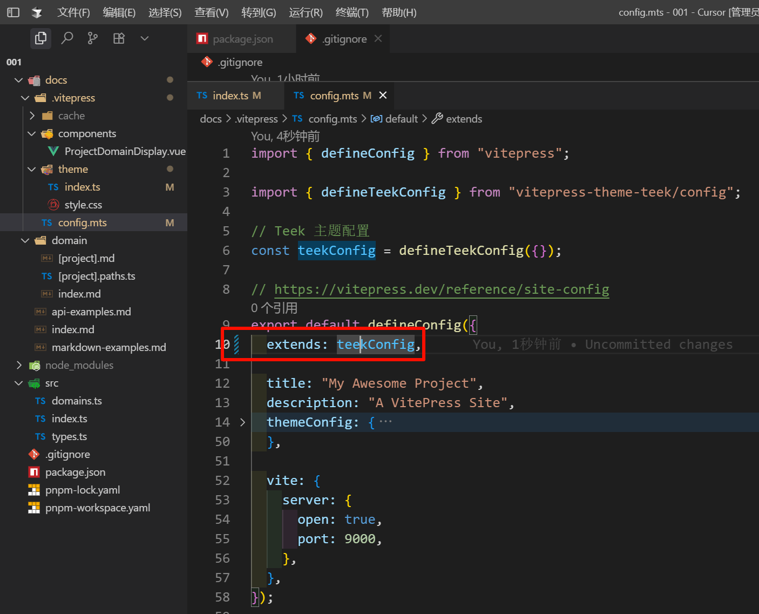Open the 帮助(H) menu
This screenshot has width=759, height=614.
(x=399, y=12)
